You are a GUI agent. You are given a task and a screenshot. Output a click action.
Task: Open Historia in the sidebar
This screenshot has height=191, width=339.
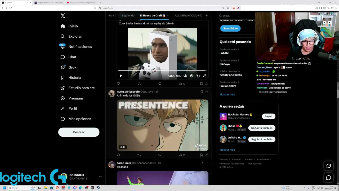point(71,78)
